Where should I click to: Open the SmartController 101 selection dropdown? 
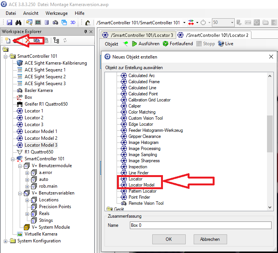tap(184, 23)
